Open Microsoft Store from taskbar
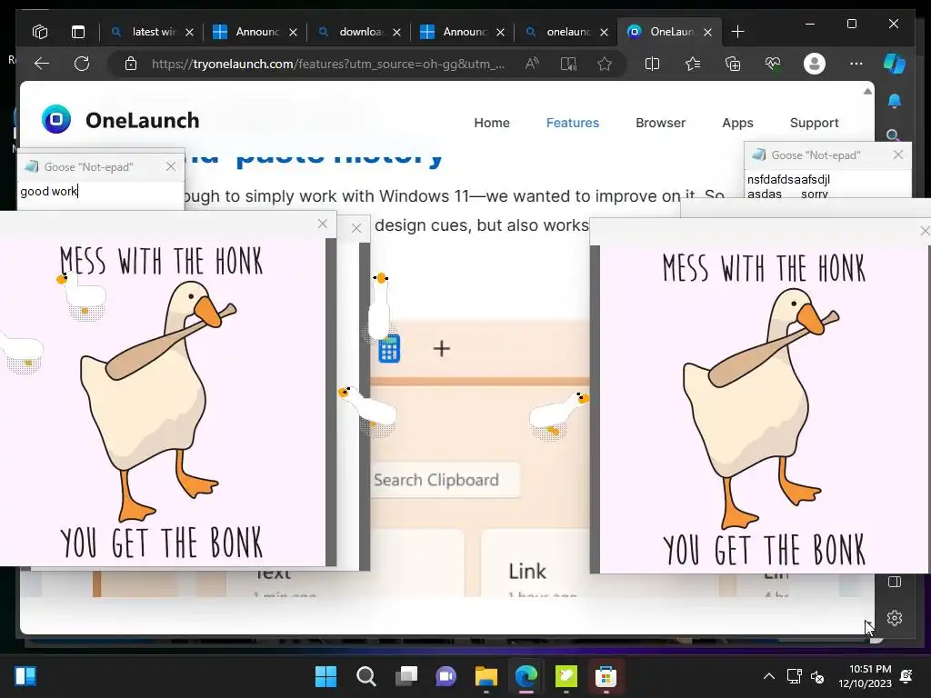 [x=606, y=676]
